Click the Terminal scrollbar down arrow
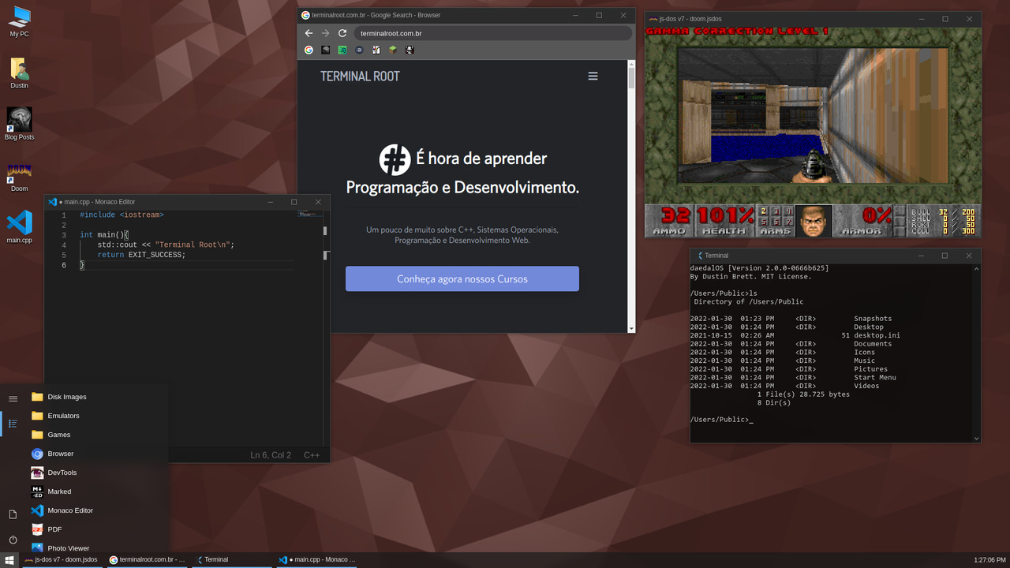This screenshot has width=1010, height=568. pos(976,438)
